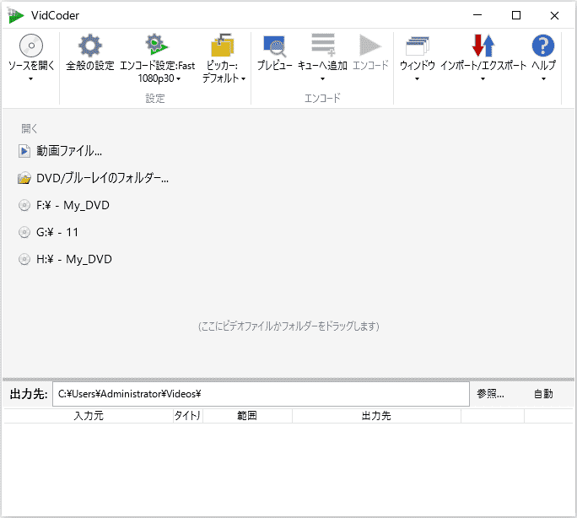Click the 出力先 path input field
Viewport: 577px width, 518px height.
coord(261,394)
